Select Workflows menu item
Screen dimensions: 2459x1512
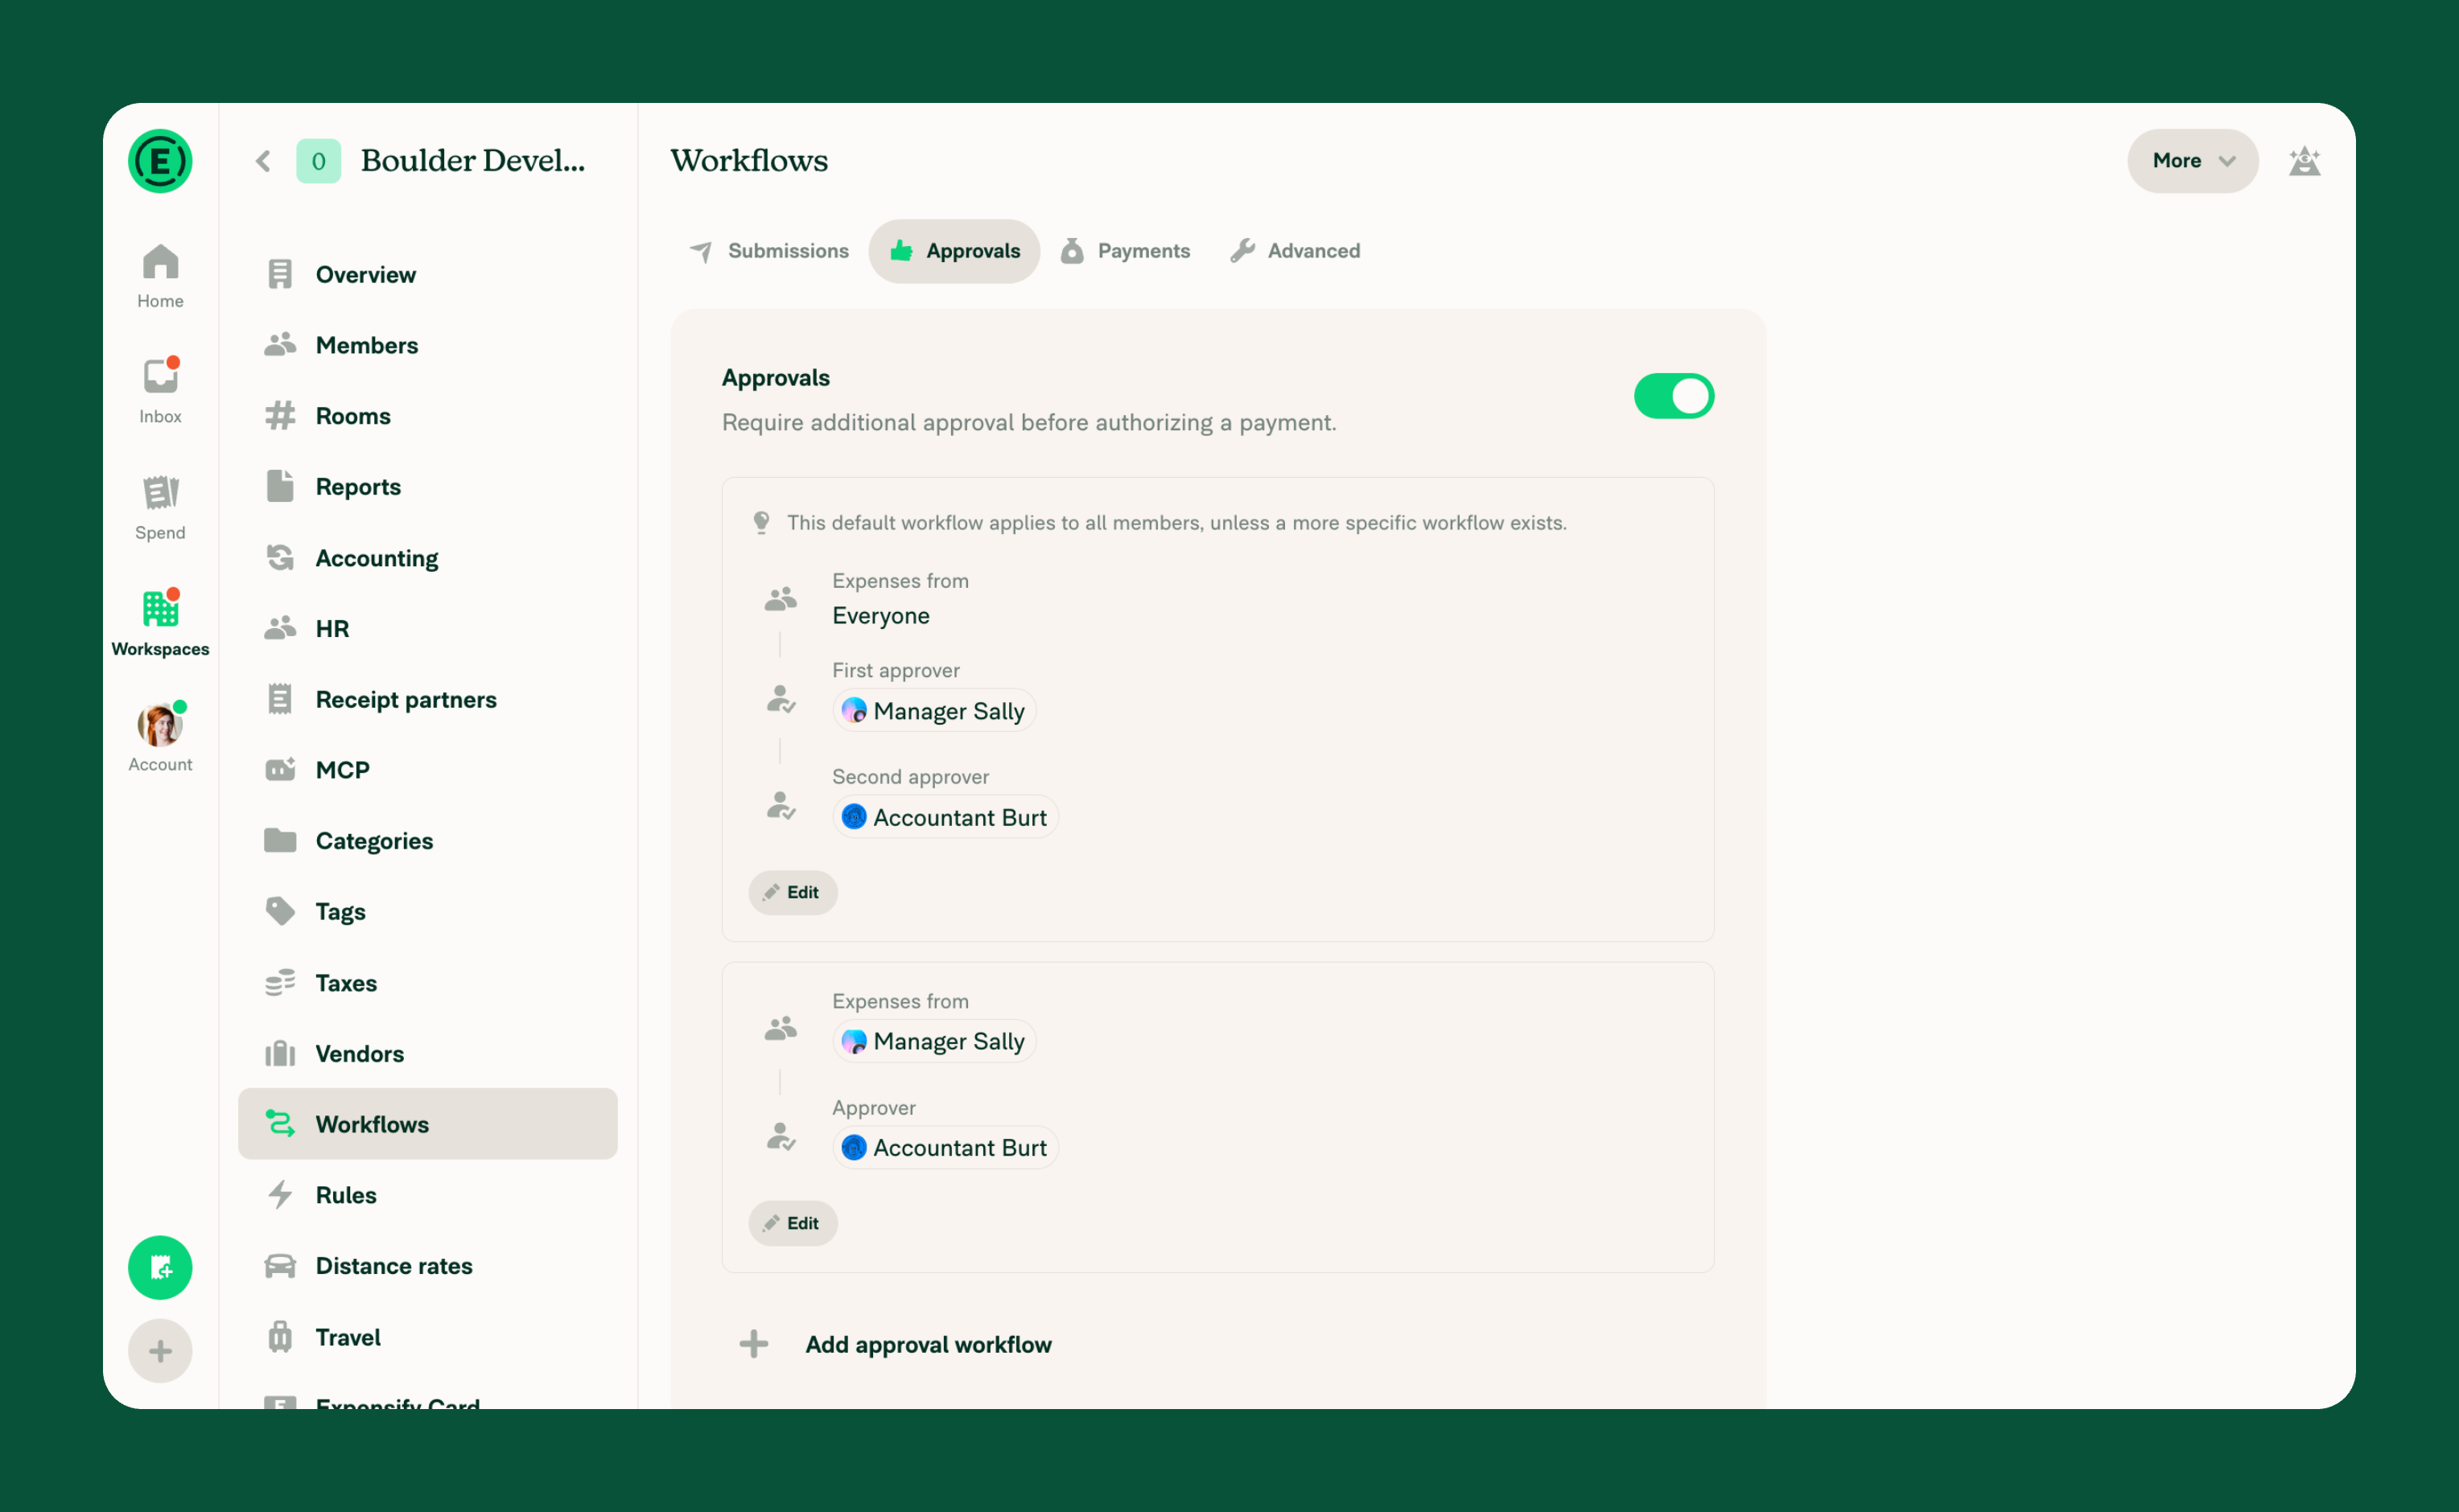[427, 1124]
